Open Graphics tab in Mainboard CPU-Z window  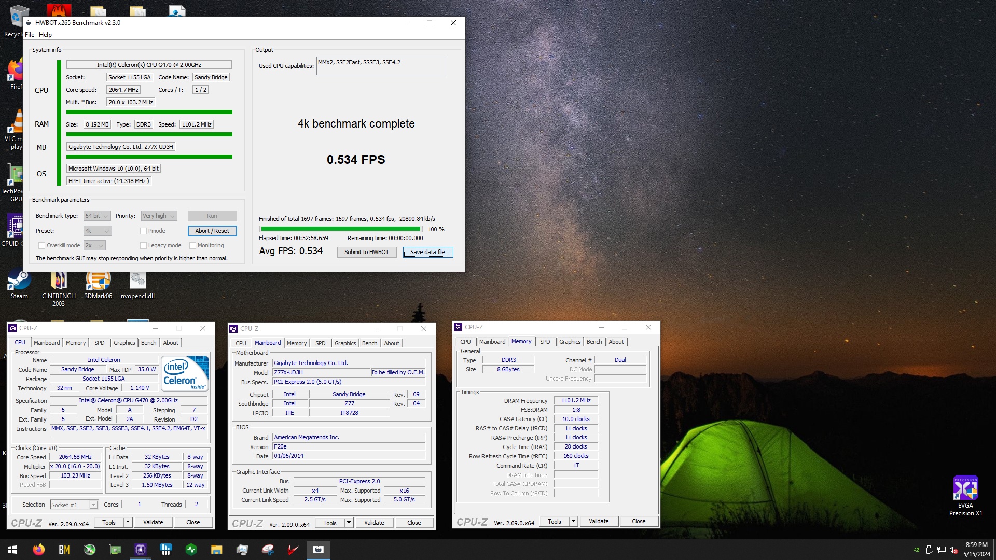tap(345, 344)
